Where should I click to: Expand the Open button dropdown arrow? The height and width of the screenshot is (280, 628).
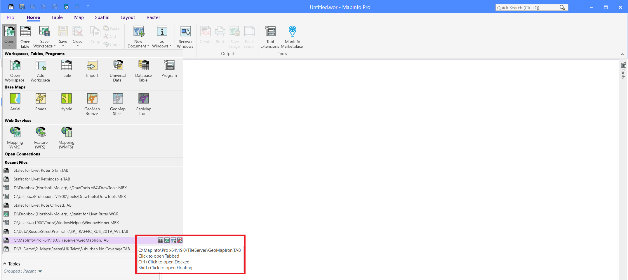9,46
